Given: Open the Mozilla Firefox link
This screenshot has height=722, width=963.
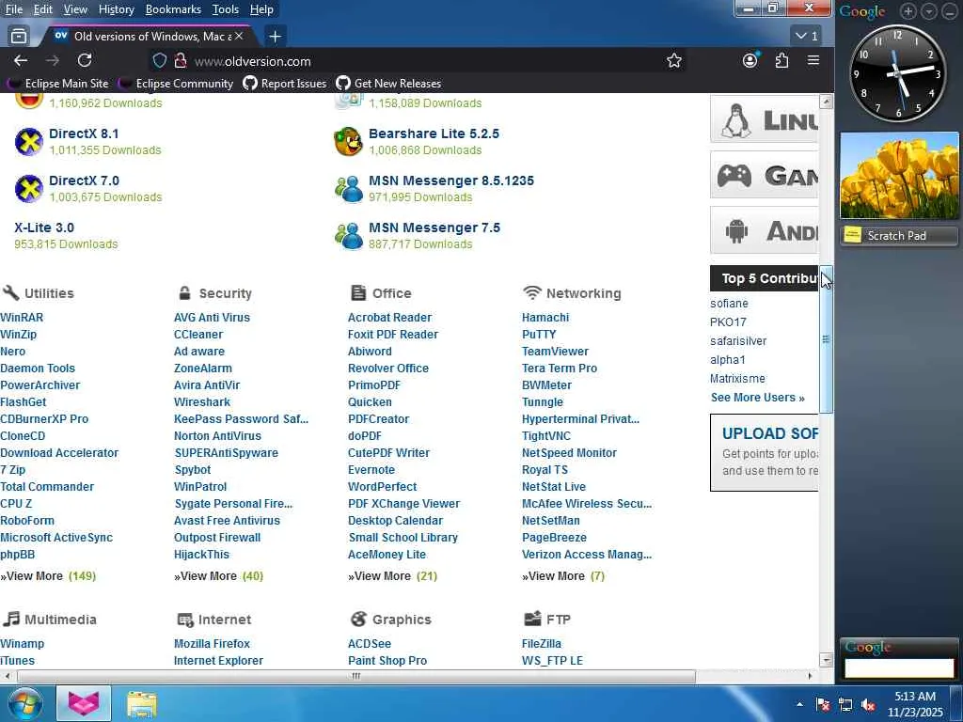Looking at the screenshot, I should [x=212, y=643].
